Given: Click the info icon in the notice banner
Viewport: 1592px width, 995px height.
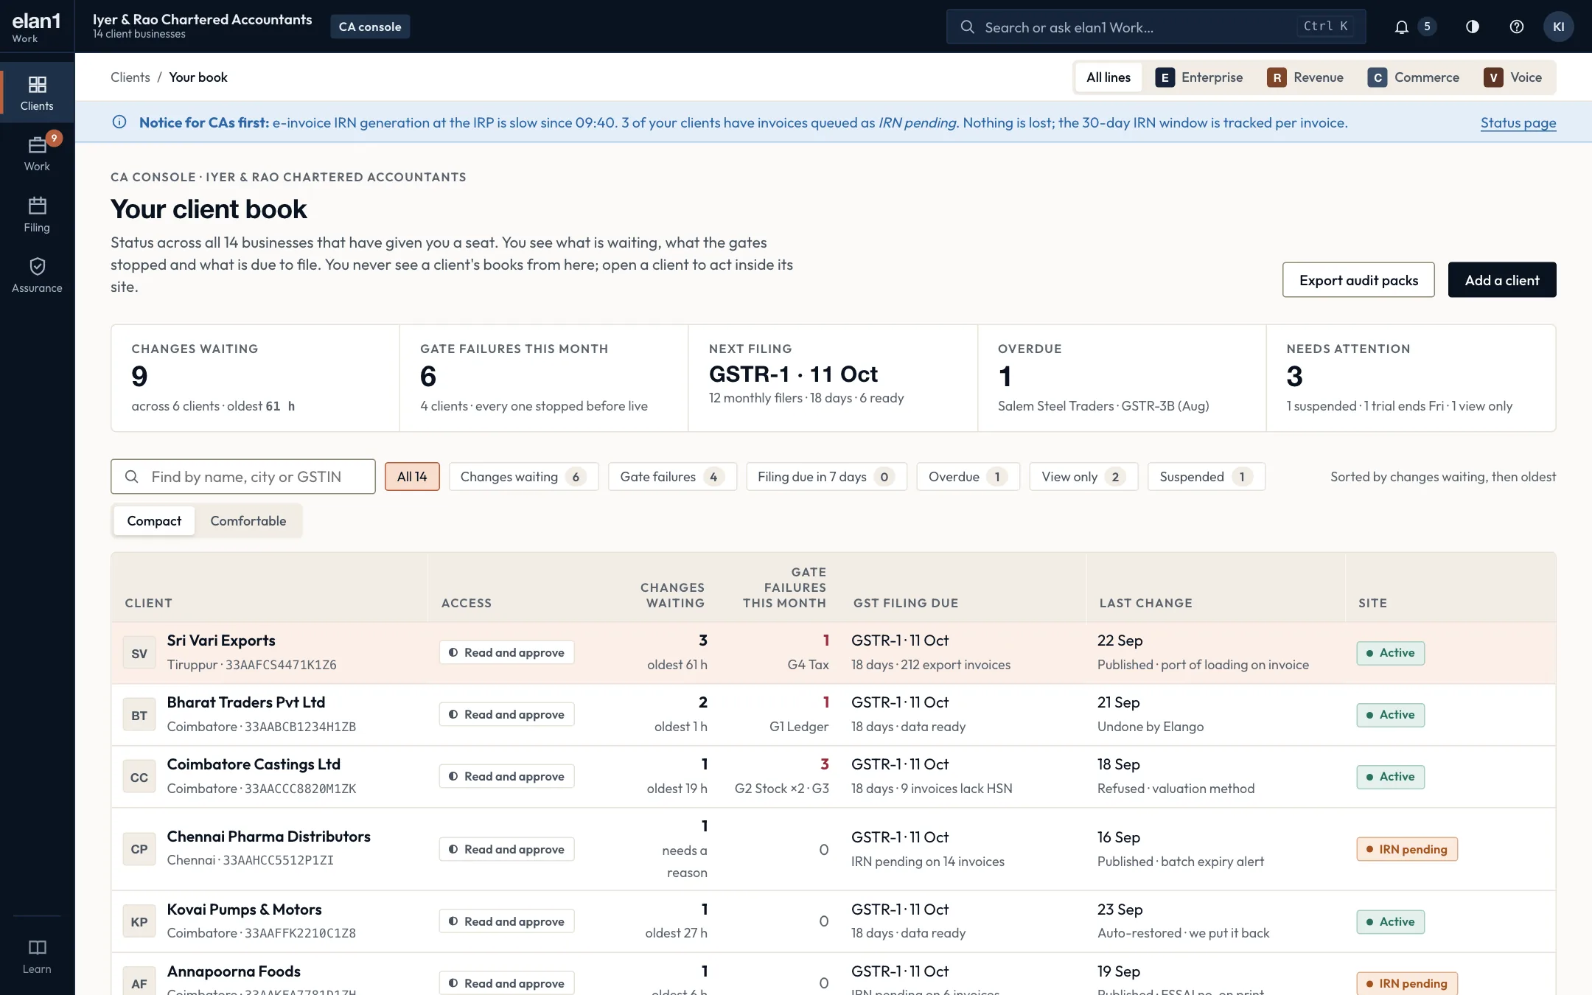Looking at the screenshot, I should pos(119,122).
